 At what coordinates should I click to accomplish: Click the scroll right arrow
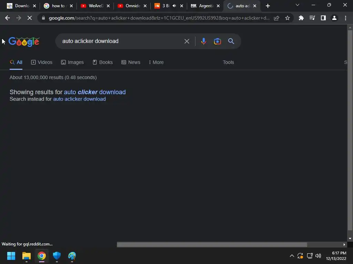pos(344,244)
